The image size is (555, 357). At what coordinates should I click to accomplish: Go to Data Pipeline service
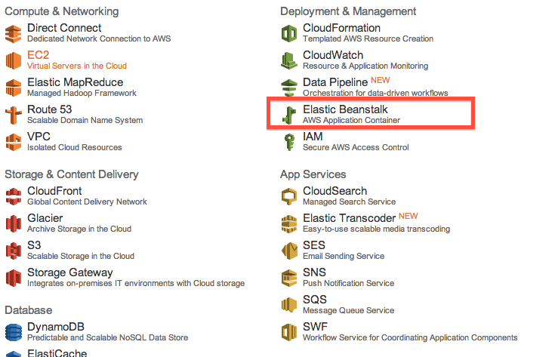[335, 82]
